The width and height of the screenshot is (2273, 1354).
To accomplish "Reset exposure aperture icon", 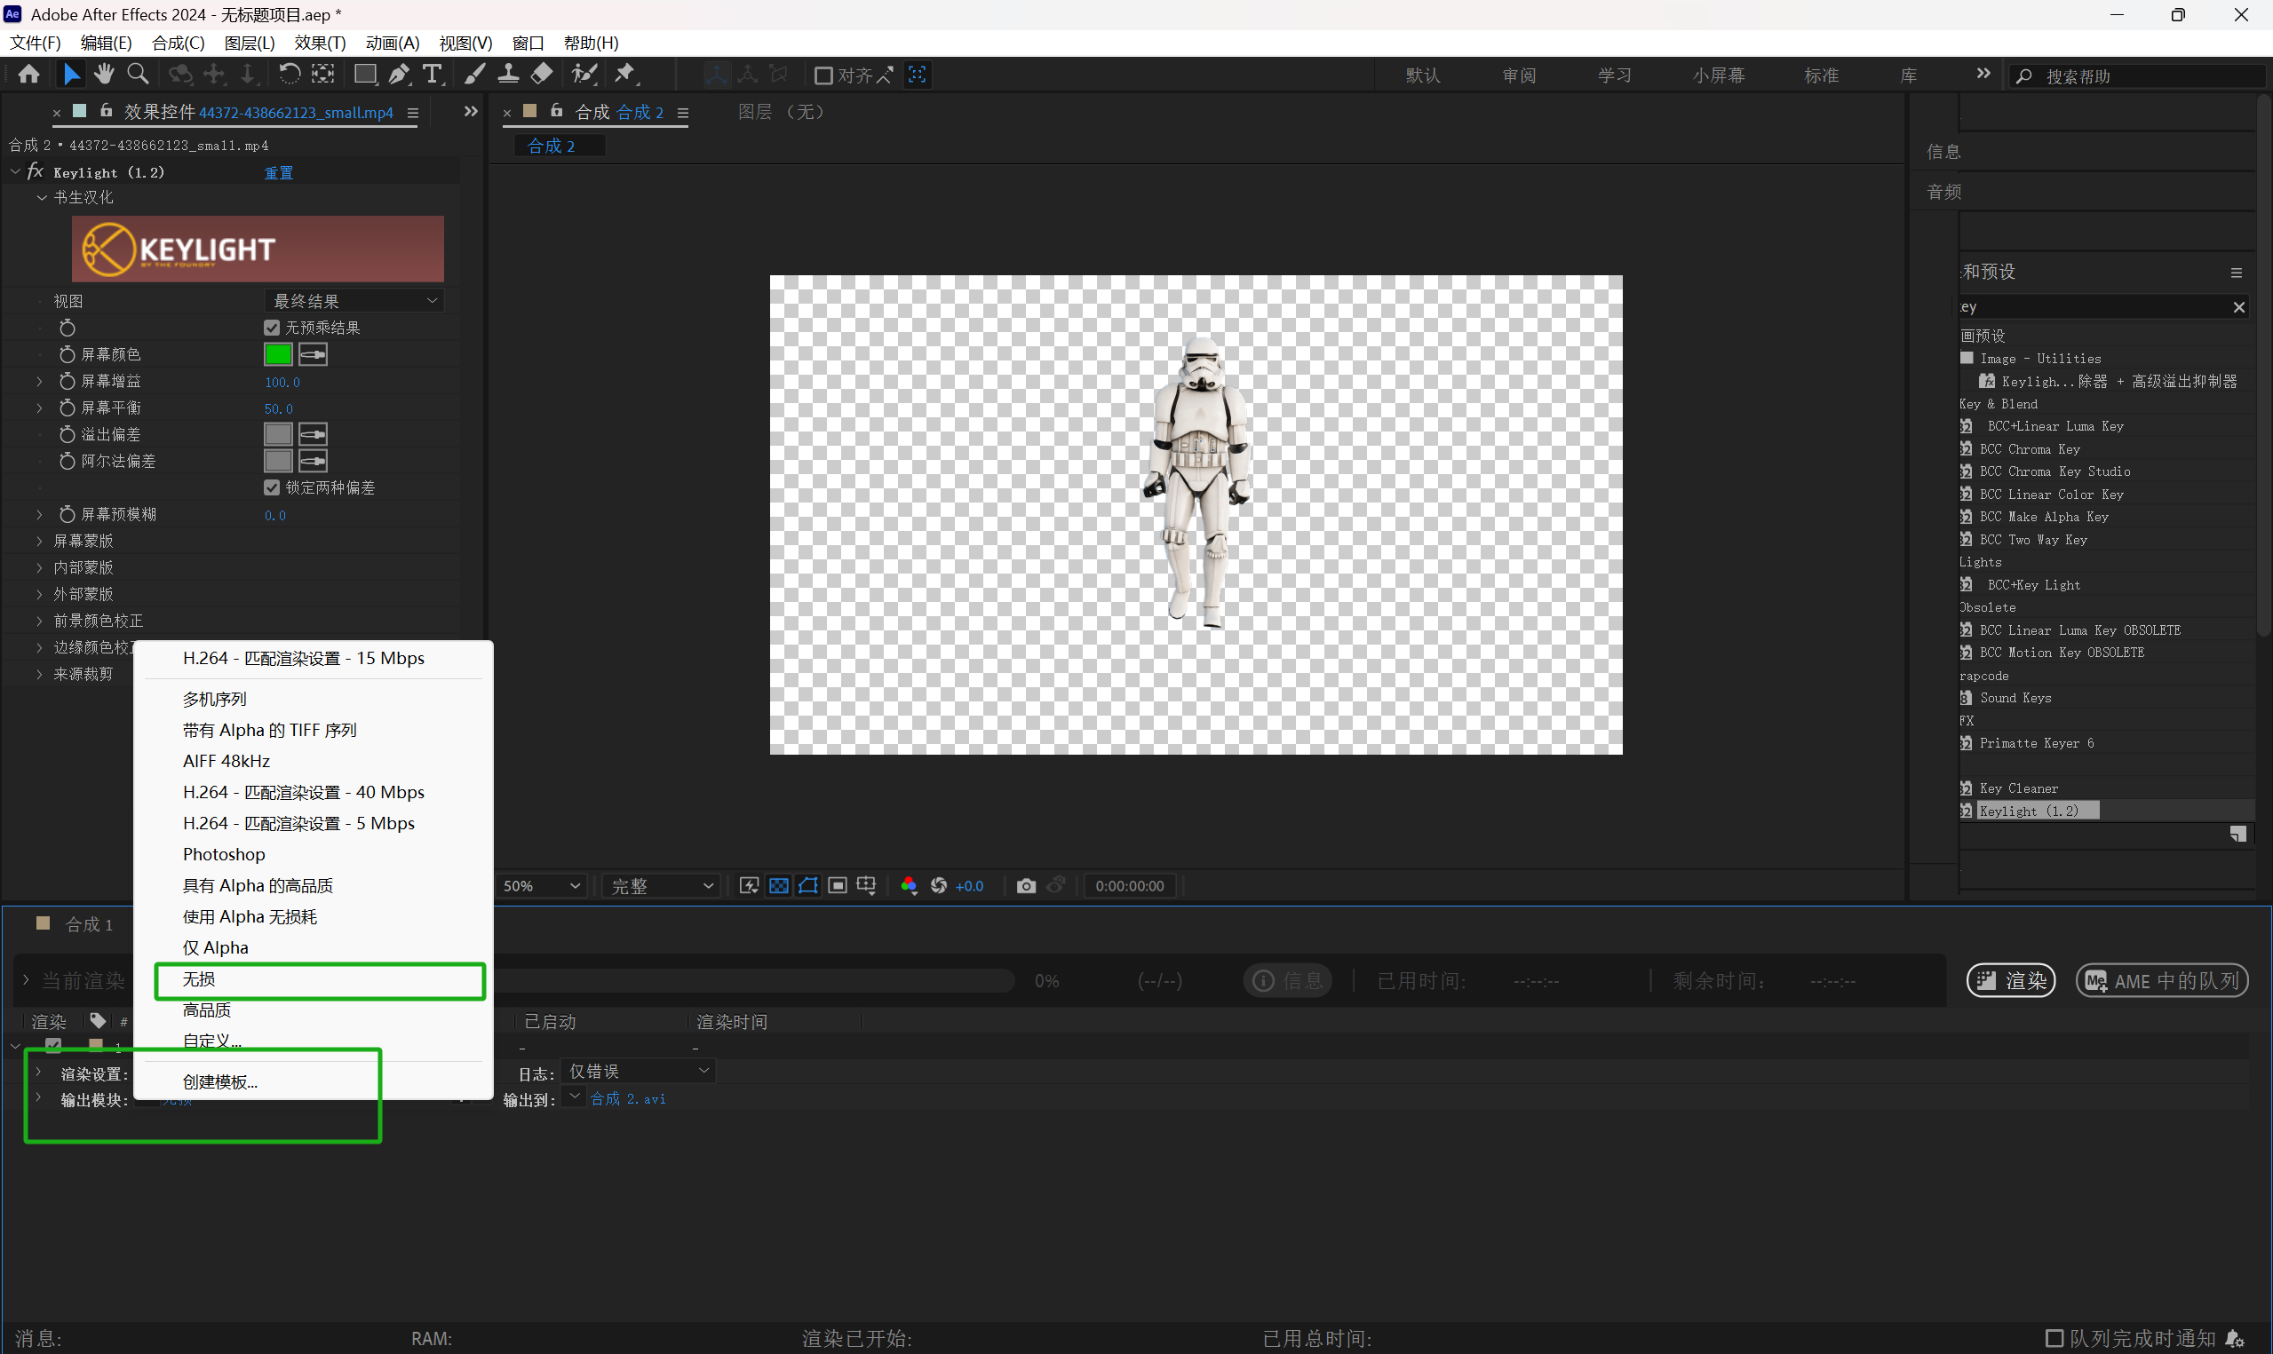I will tap(939, 885).
